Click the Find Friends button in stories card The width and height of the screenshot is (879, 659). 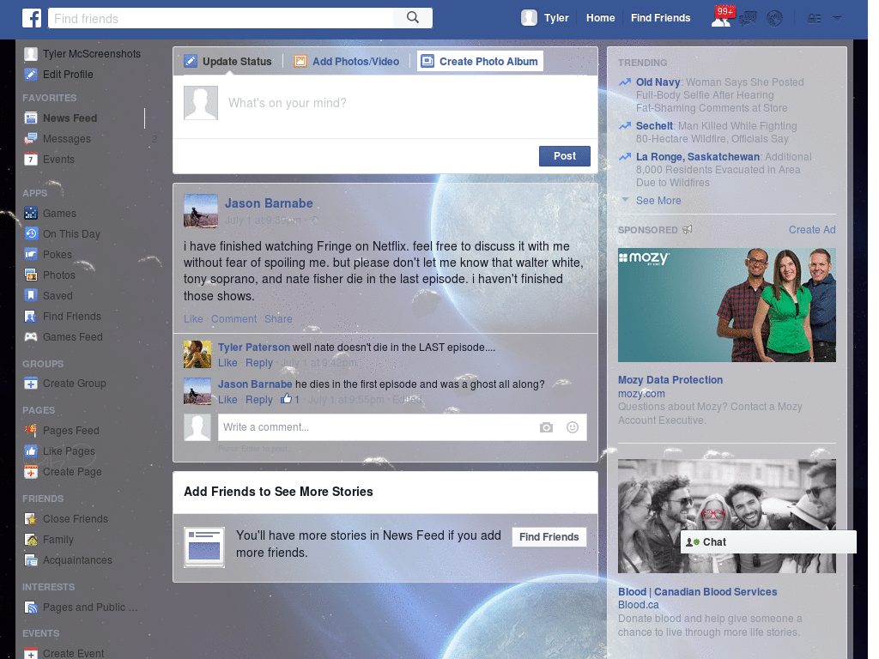[549, 537]
